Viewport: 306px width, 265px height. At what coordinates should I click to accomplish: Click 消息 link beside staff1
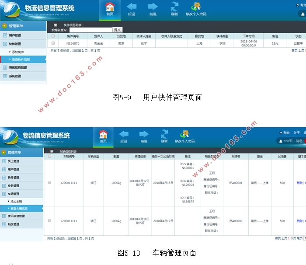(x=299, y=141)
